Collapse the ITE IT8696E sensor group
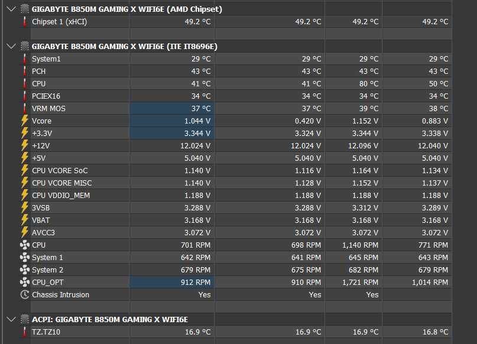The image size is (477, 344). (11, 47)
